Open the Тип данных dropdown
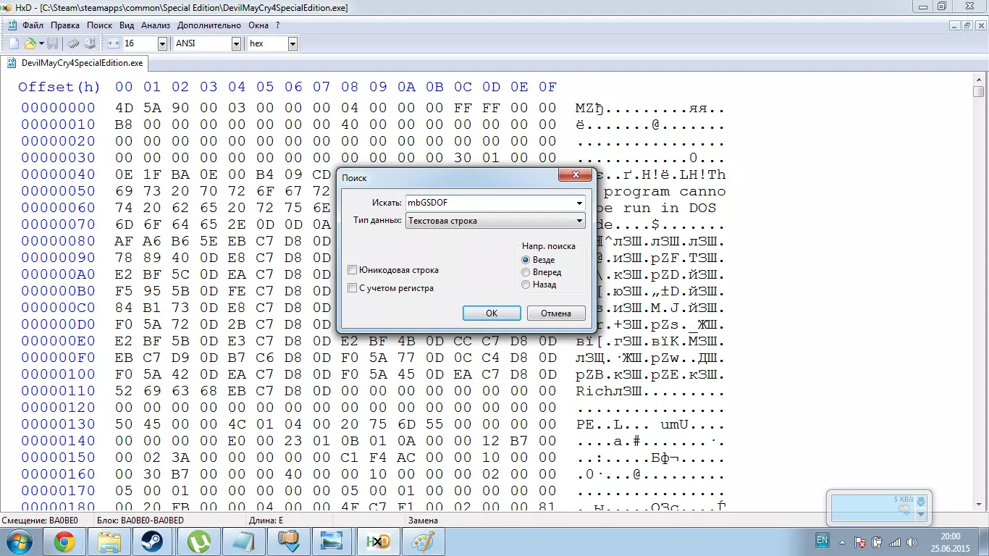 click(495, 221)
